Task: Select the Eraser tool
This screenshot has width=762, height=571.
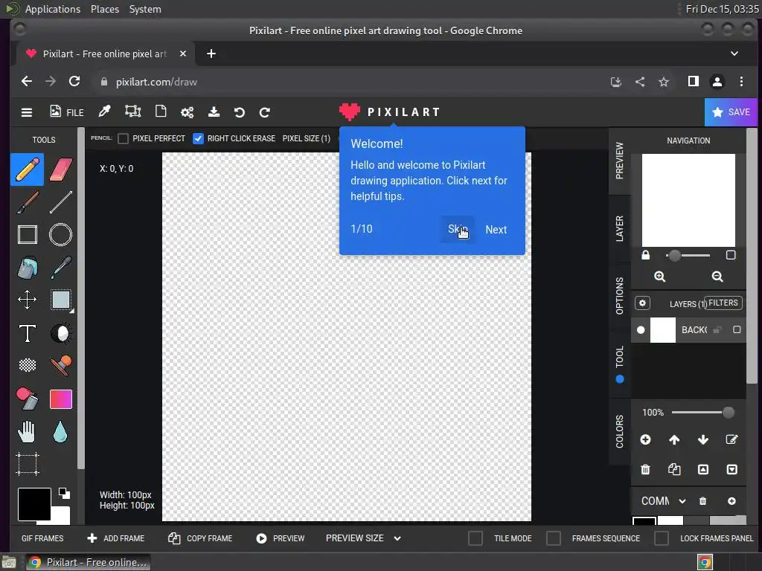Action: 61,170
